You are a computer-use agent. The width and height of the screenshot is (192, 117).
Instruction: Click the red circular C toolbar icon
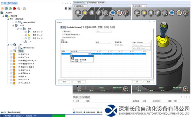(14, 9)
